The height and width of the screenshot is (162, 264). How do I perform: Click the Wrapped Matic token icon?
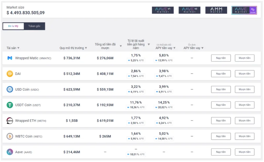tap(10, 58)
